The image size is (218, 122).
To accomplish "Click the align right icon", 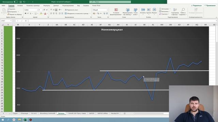I will pos(56,14).
